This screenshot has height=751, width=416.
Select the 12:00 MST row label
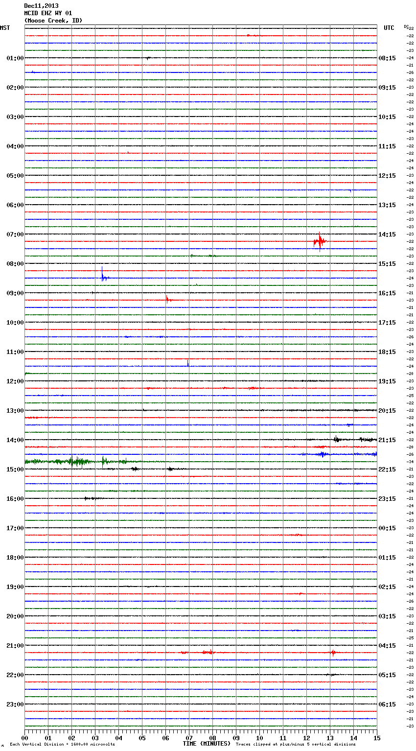(x=15, y=381)
